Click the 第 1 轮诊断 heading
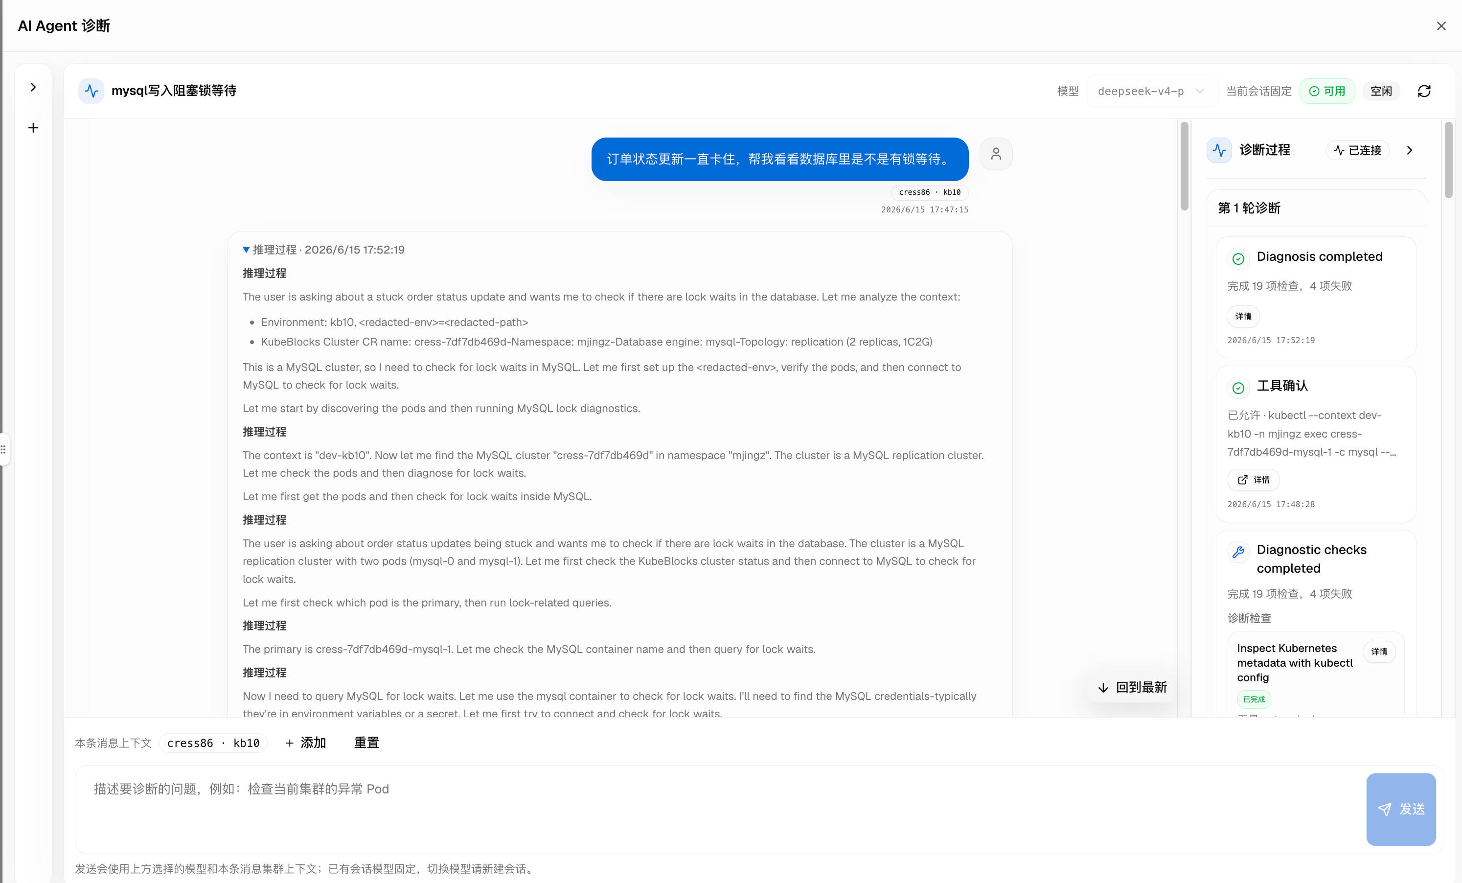This screenshot has height=883, width=1462. coord(1249,208)
